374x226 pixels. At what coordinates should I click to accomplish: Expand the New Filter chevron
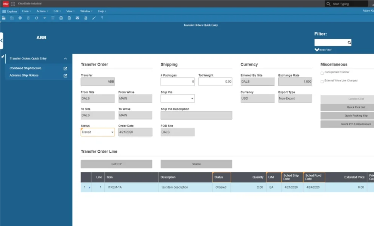pyautogui.click(x=317, y=50)
